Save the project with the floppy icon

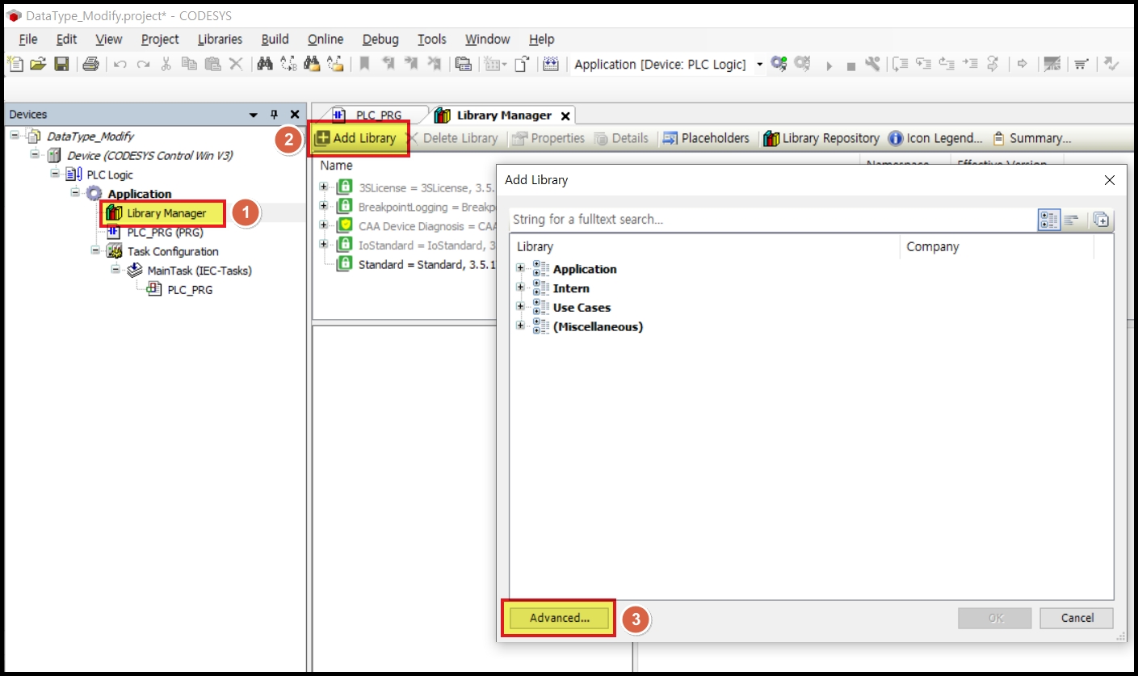tap(61, 64)
